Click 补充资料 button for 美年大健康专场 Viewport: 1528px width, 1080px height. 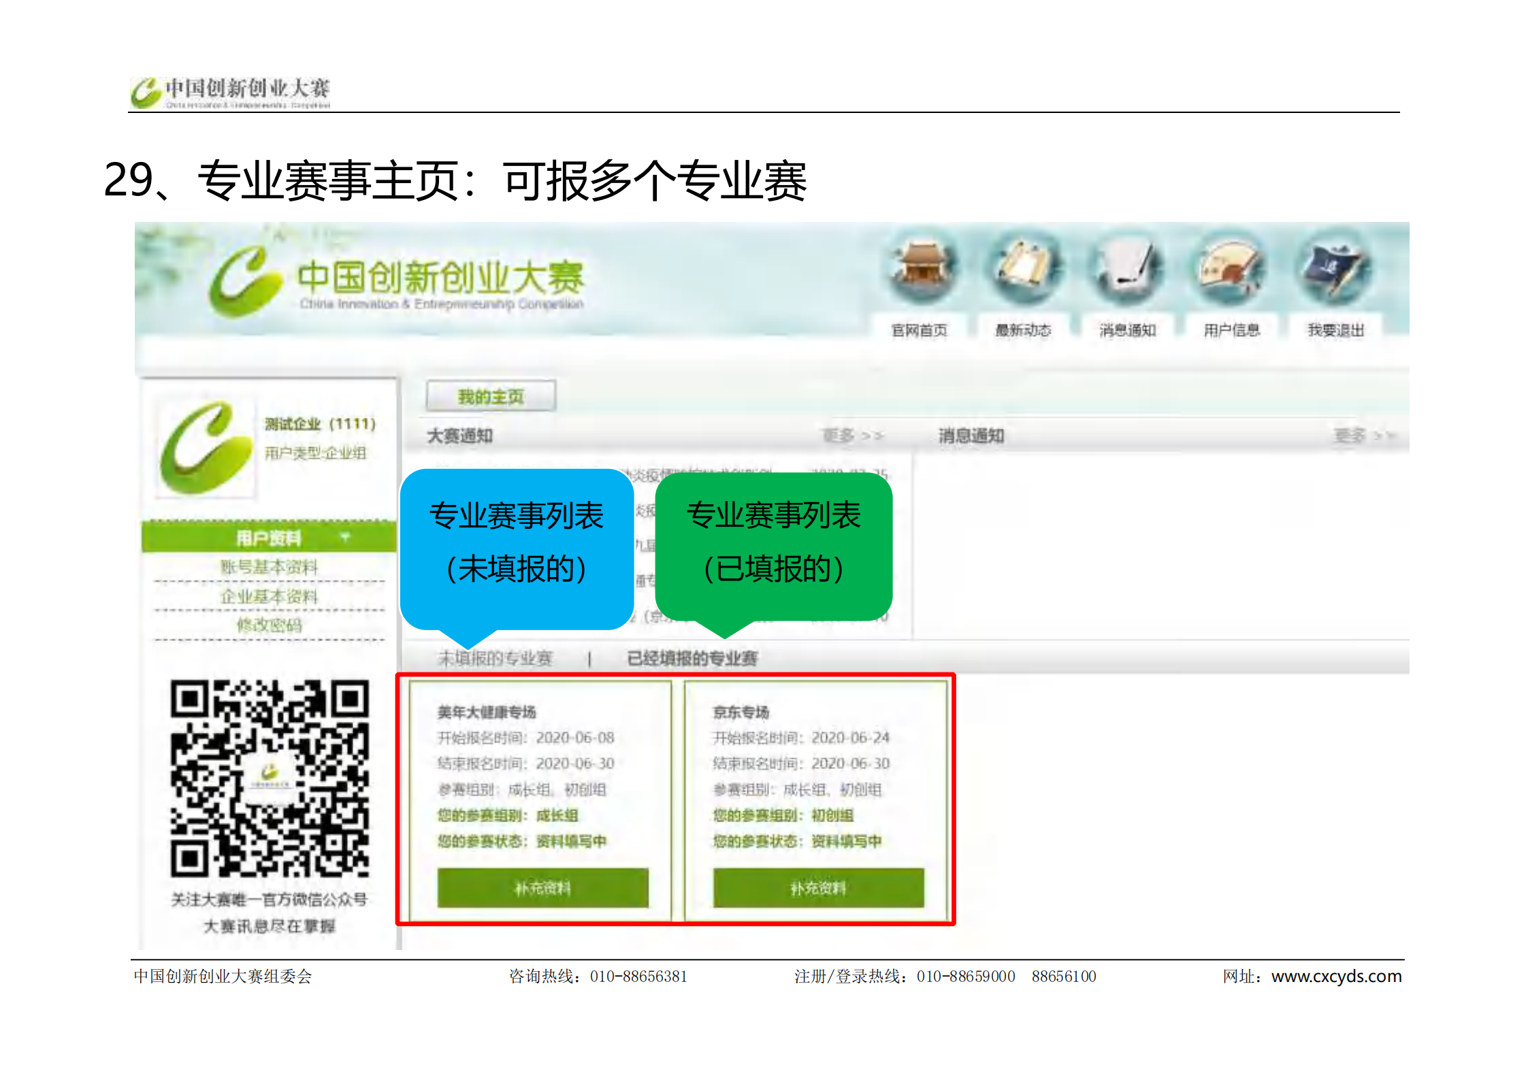pos(542,887)
